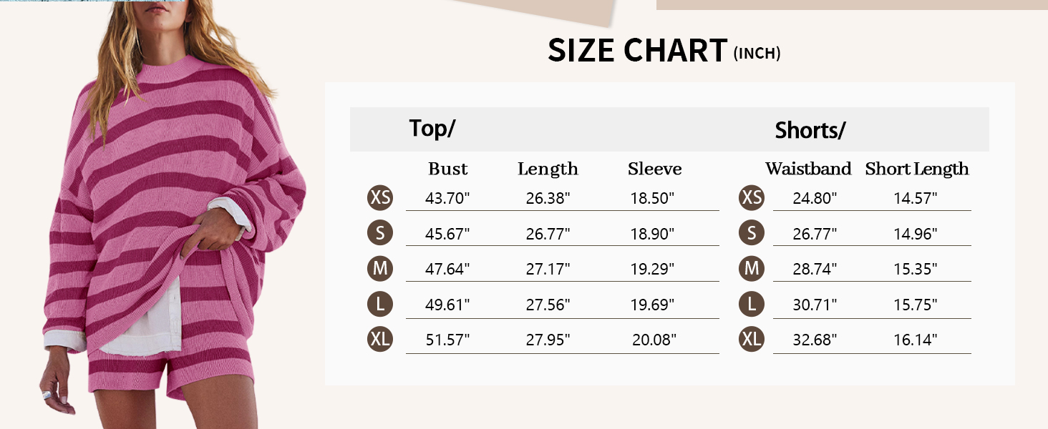Click the Top/ section header

click(x=432, y=129)
